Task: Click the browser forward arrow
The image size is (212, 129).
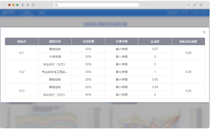Action: (28, 5)
